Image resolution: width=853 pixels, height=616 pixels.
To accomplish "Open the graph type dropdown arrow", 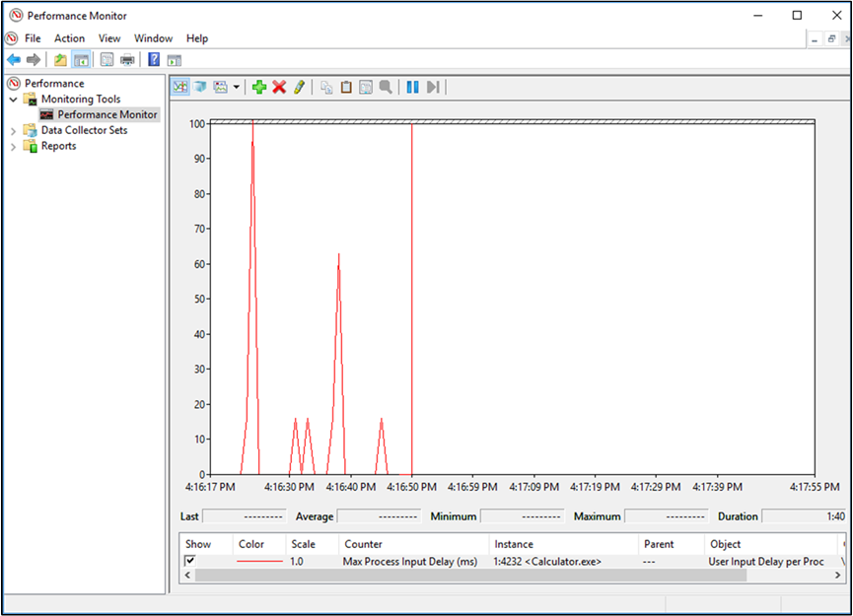I will click(x=238, y=87).
